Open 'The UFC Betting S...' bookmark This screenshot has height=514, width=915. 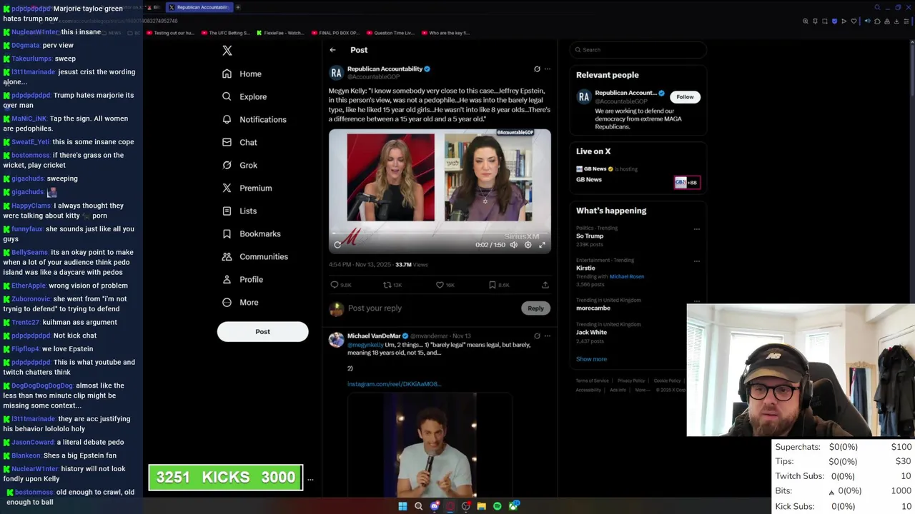pyautogui.click(x=225, y=33)
